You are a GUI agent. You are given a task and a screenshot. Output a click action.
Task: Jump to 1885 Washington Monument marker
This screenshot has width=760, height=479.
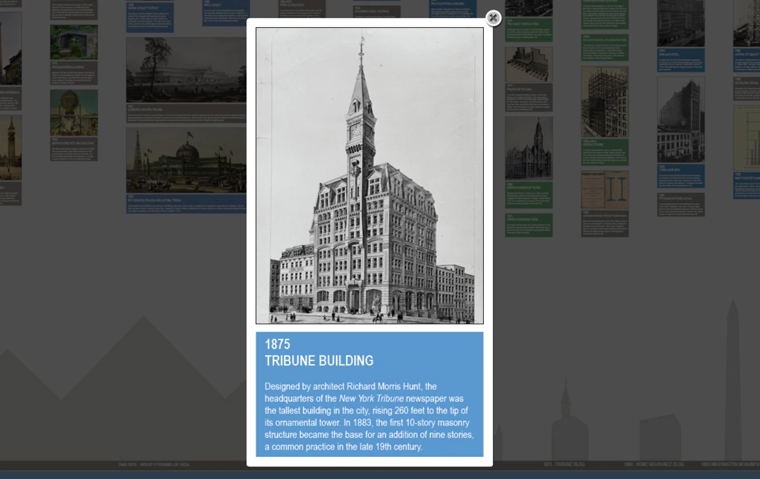(730, 464)
